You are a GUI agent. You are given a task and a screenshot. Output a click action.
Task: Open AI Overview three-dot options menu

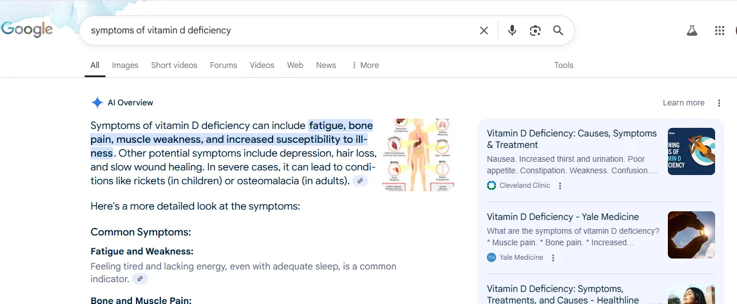click(719, 103)
